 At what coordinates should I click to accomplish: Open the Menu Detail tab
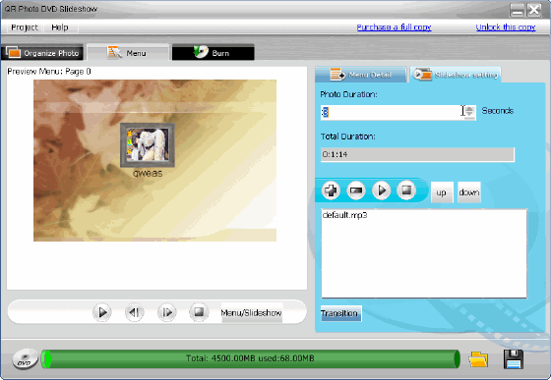pos(360,75)
